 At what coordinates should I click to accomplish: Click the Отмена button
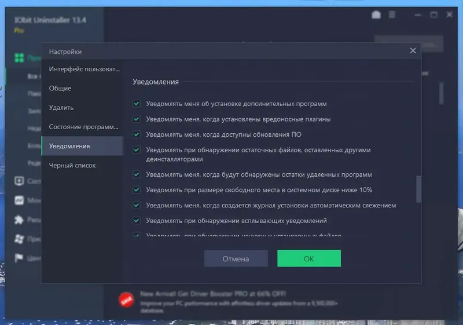tap(236, 258)
